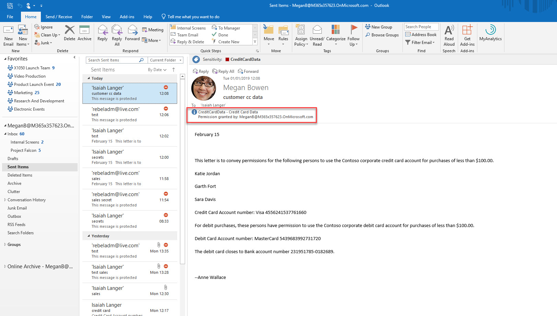
Task: Apply the Done quick step
Action: [220, 35]
